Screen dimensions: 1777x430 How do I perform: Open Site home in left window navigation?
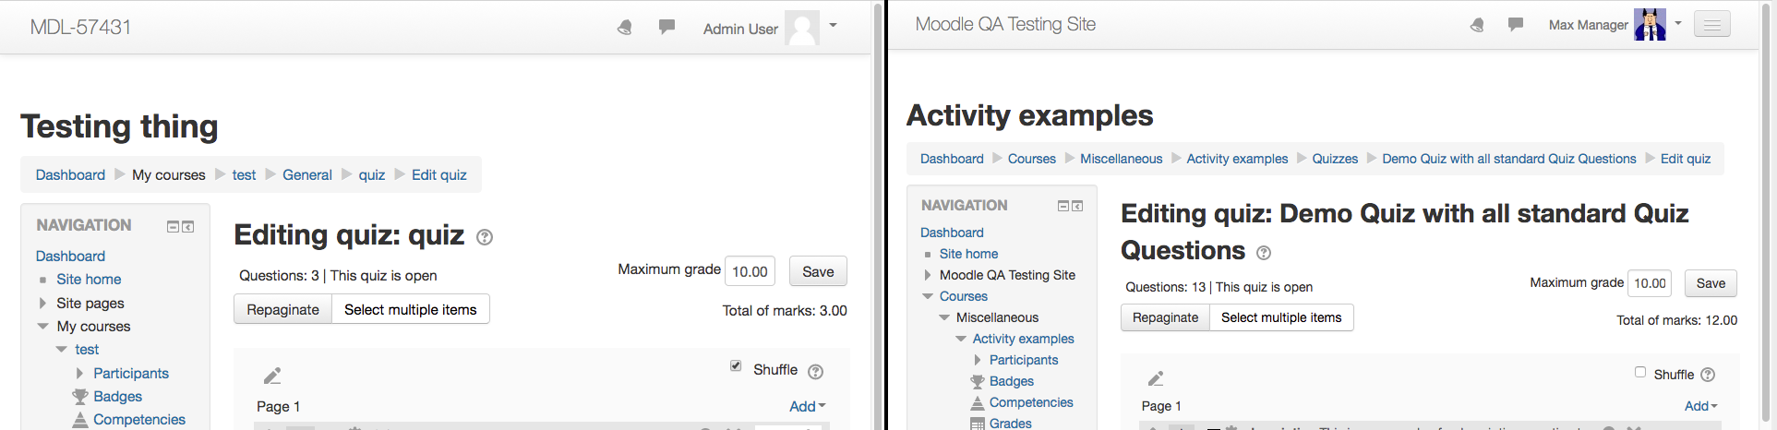89,279
